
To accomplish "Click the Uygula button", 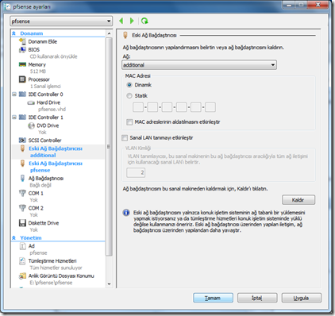I will point(302,298).
